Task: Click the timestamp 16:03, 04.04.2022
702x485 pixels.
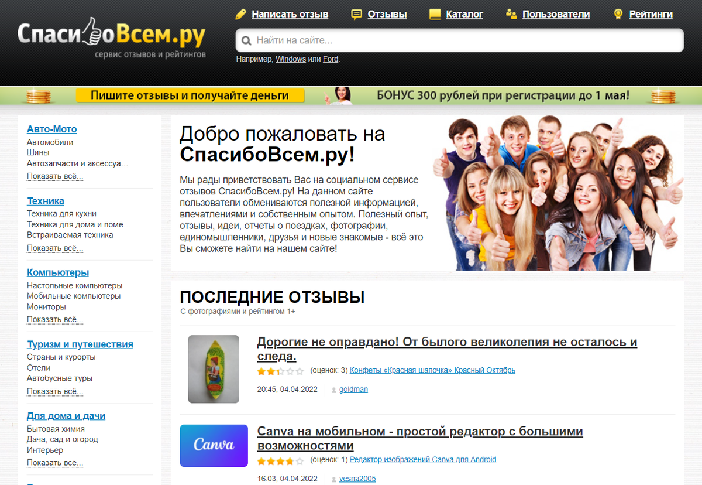Action: (287, 479)
